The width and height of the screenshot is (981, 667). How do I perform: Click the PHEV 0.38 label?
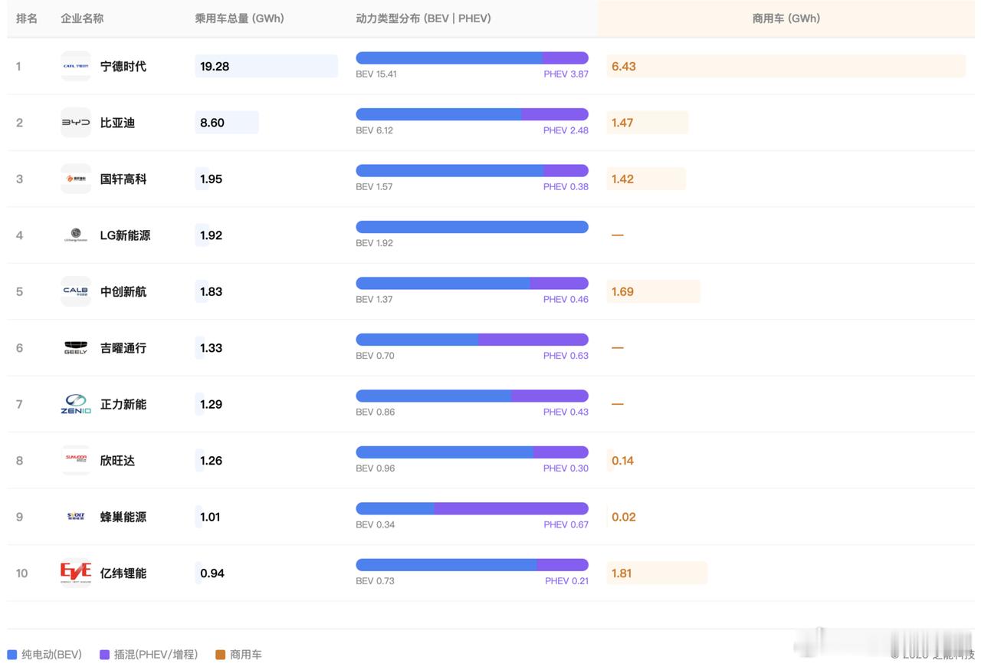click(x=566, y=187)
